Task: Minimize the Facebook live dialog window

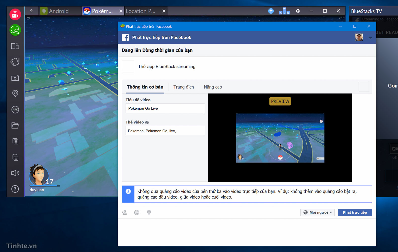Action: 340,26
